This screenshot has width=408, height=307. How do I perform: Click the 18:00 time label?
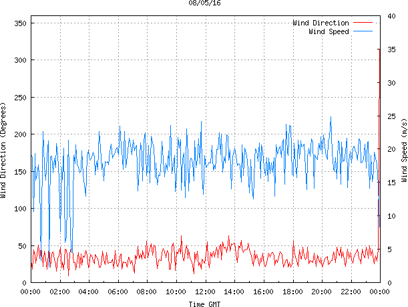[293, 292]
